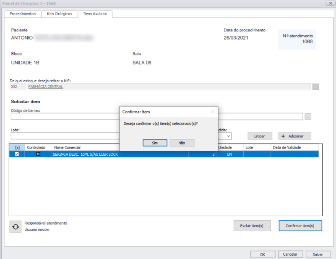Click the SALA 06 room value
336x259 pixels.
(142, 63)
